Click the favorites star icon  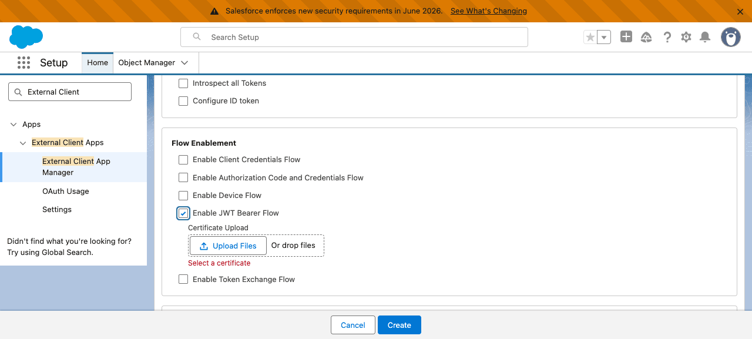click(x=590, y=37)
